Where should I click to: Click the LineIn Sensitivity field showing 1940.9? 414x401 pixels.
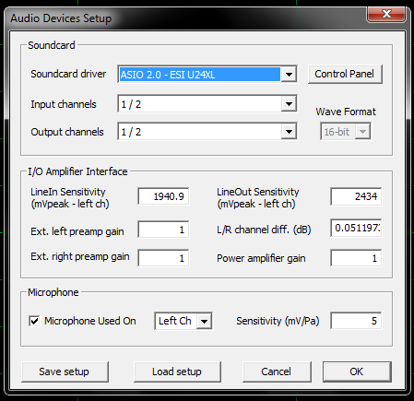tap(163, 196)
